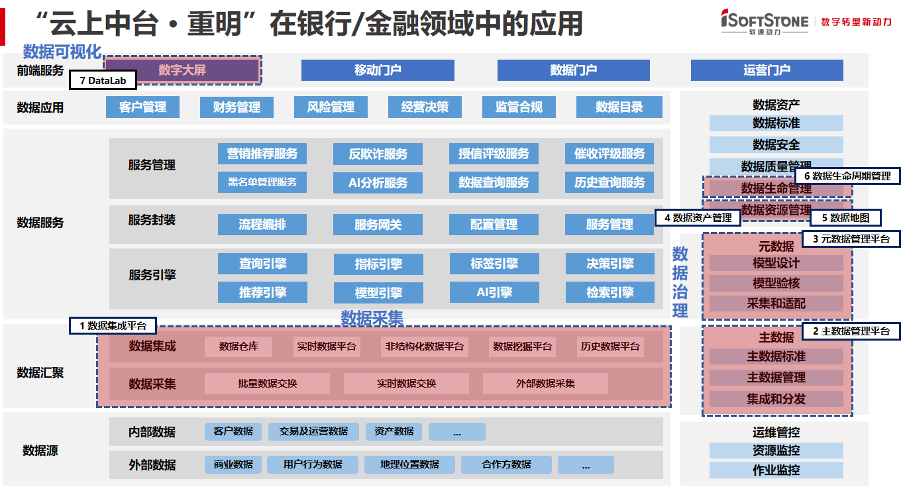Click the 5 数据地图 callout label
Screen dimensions: 903x491
click(x=845, y=217)
